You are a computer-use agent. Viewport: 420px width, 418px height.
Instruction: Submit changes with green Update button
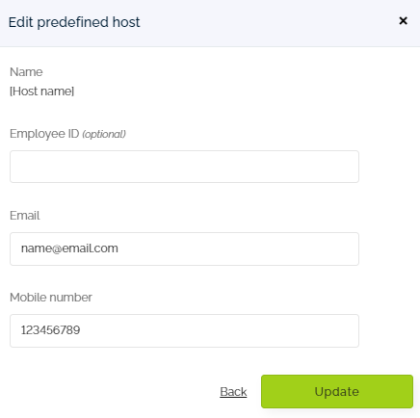point(337,391)
